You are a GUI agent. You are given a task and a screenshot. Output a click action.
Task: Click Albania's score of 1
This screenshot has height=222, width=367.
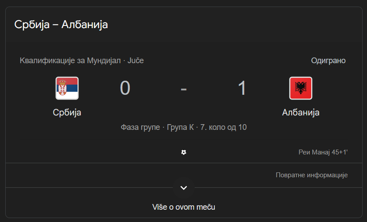(242, 88)
